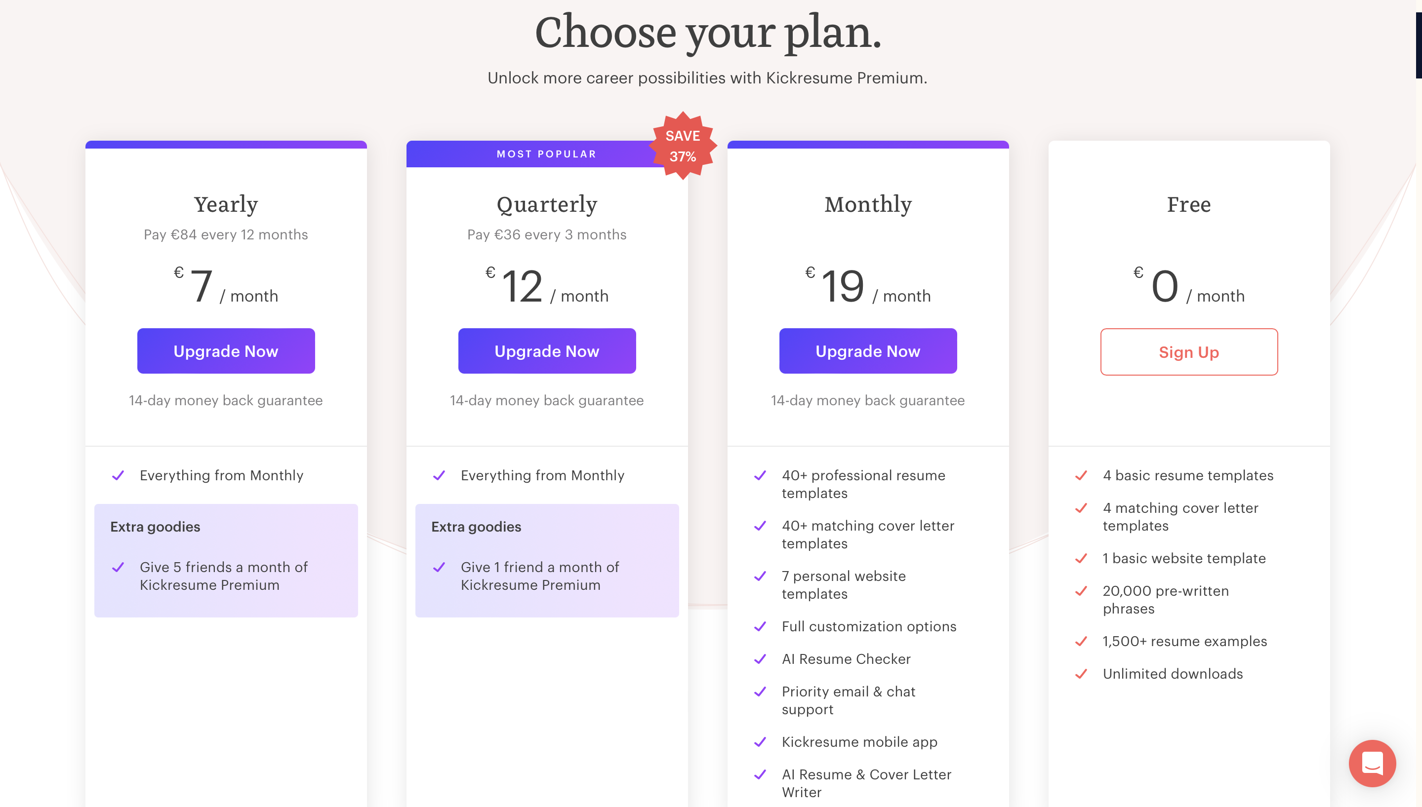
Task: Click the 14-day money back guarantee text
Action: [x=226, y=400]
